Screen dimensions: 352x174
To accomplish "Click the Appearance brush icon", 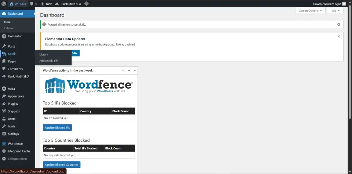I will 4,96.
